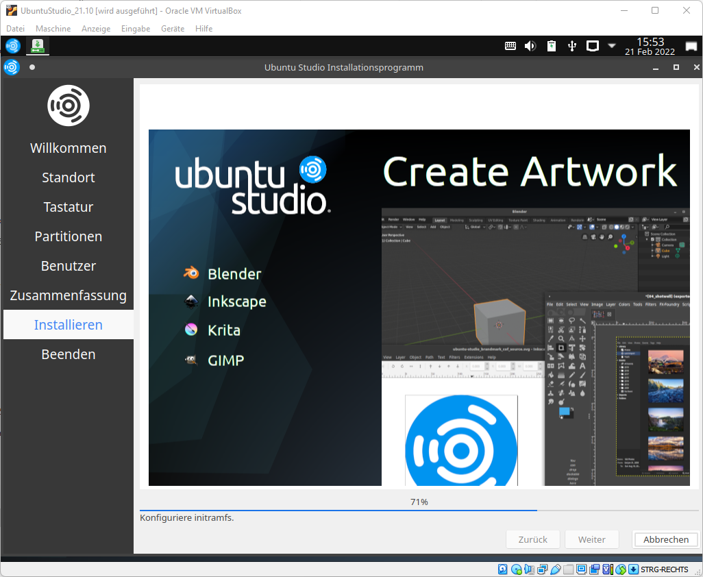Click the STRG-RECHTS host key label
Screen dimensions: 703x577
665,569
